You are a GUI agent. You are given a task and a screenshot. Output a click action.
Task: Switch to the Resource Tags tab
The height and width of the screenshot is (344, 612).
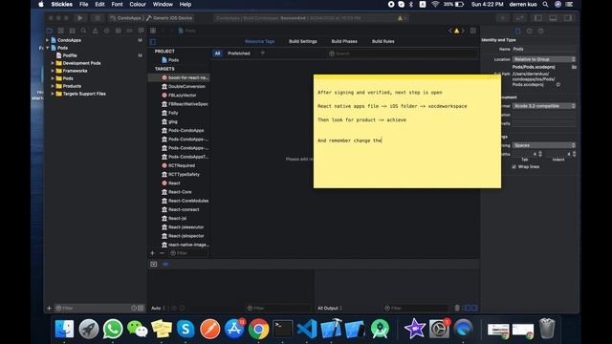click(259, 41)
